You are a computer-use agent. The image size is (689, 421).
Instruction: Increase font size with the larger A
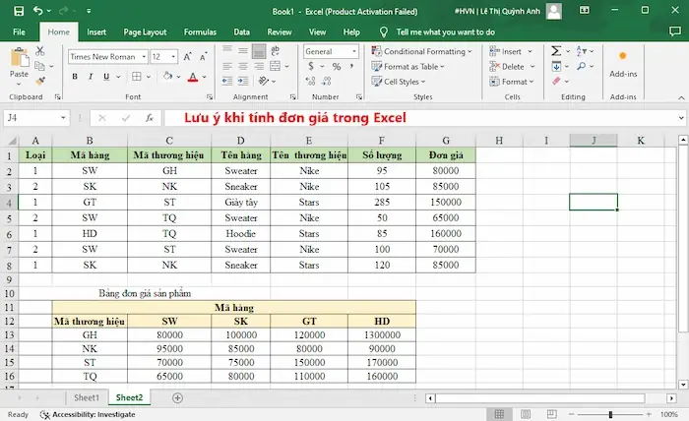point(188,57)
